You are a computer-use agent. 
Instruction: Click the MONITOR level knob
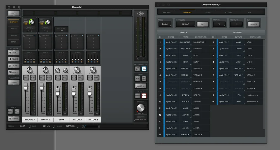tap(141, 108)
